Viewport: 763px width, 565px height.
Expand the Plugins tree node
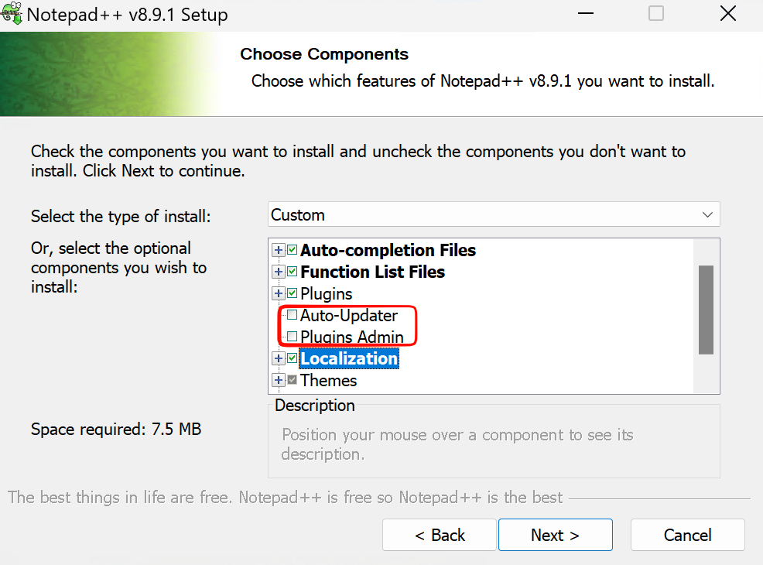point(279,293)
